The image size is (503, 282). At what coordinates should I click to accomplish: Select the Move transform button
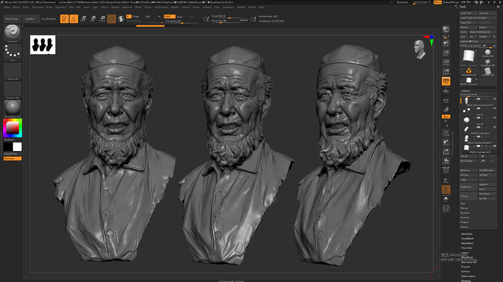pyautogui.click(x=83, y=19)
